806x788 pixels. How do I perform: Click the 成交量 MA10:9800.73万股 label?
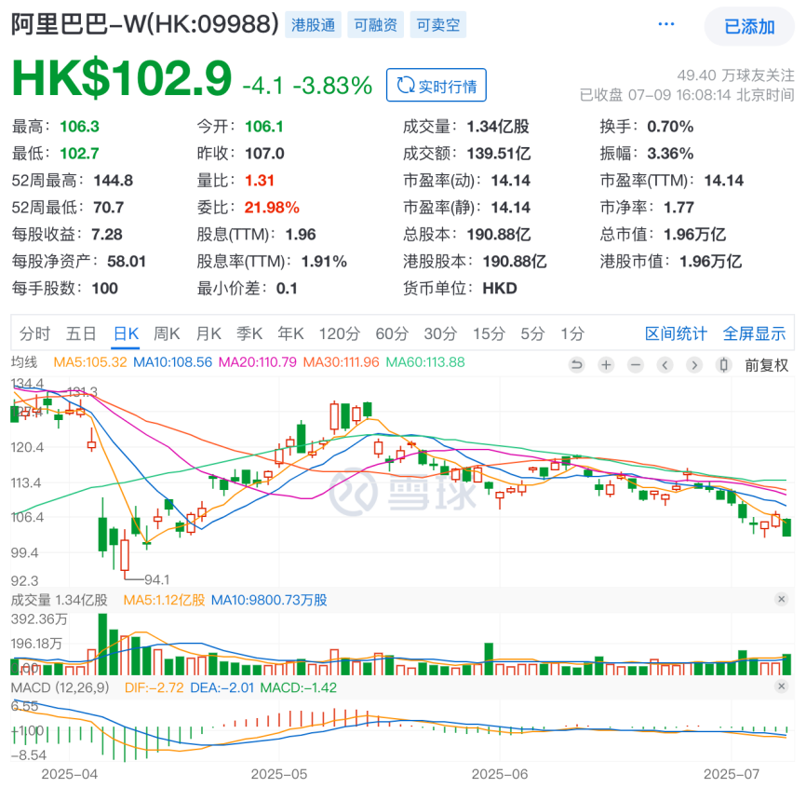269,600
